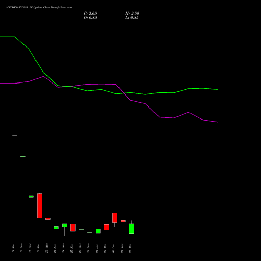261x261 pixels.
Task: Click the '24 Nov' date axis label
Action: [63, 248]
